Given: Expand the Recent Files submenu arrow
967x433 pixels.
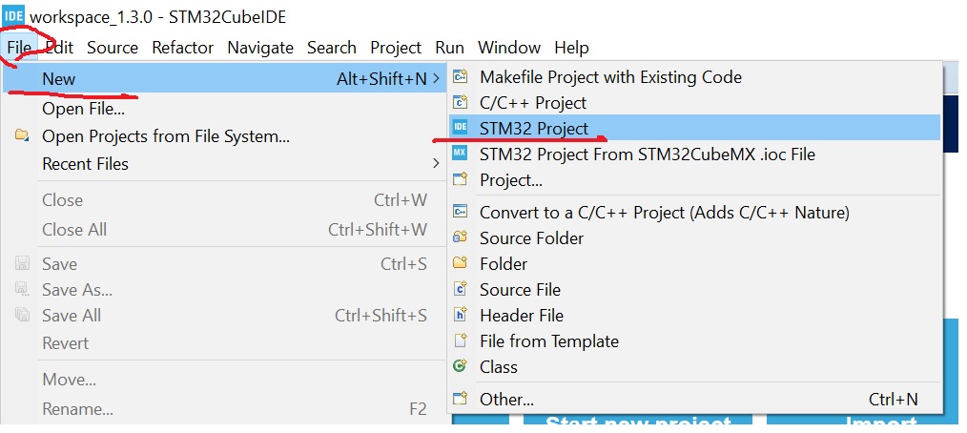Looking at the screenshot, I should point(437,164).
